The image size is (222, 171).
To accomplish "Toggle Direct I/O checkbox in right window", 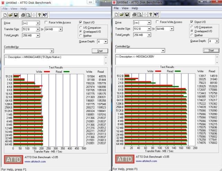I will click(x=192, y=22).
